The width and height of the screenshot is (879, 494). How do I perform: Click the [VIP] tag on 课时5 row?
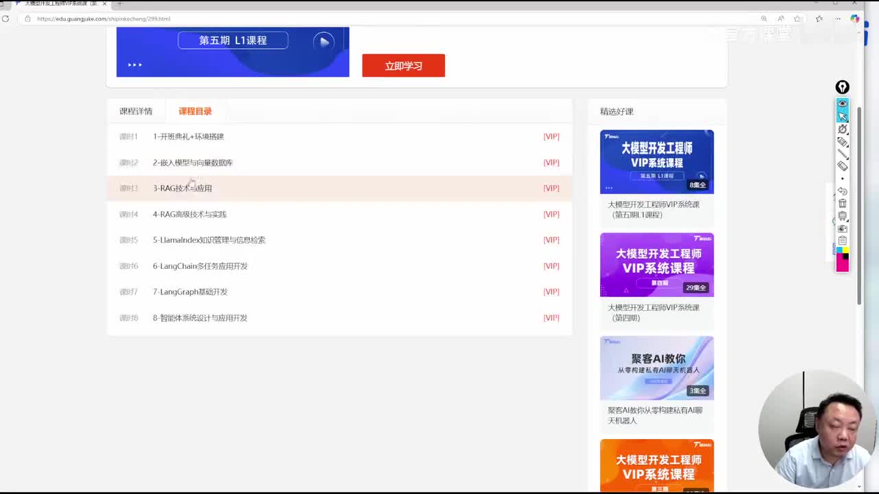pyautogui.click(x=551, y=240)
